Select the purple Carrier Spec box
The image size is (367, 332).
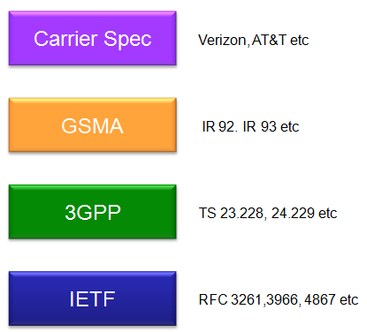click(x=93, y=38)
